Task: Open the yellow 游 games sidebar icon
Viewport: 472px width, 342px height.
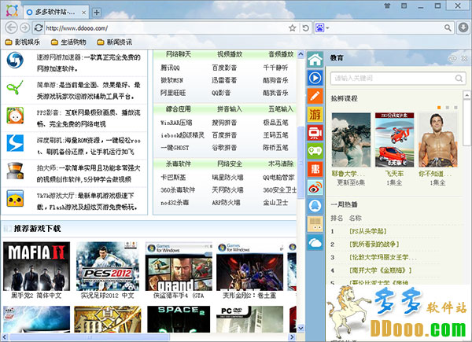Action: click(x=315, y=115)
